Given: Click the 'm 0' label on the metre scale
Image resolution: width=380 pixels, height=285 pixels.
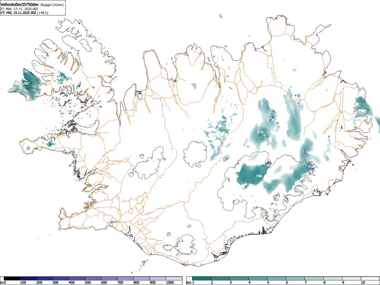Looking at the screenshot, I should (x=3, y=283).
